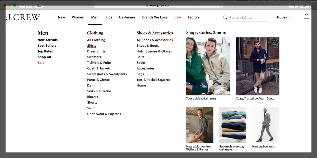Click 'Supersoft everyday cashmere' caption
The width and height of the screenshot is (317, 158).
(x=232, y=148)
